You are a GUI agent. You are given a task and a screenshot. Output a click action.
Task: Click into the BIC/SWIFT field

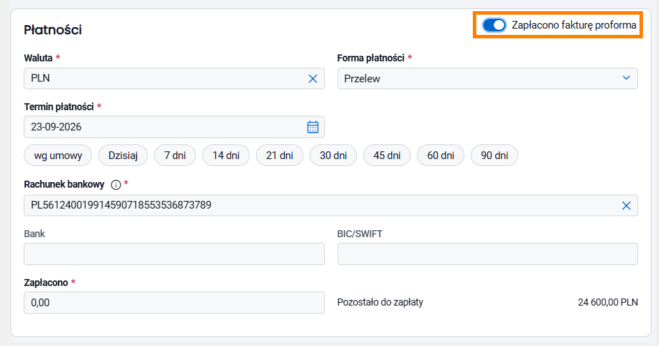tap(487, 254)
